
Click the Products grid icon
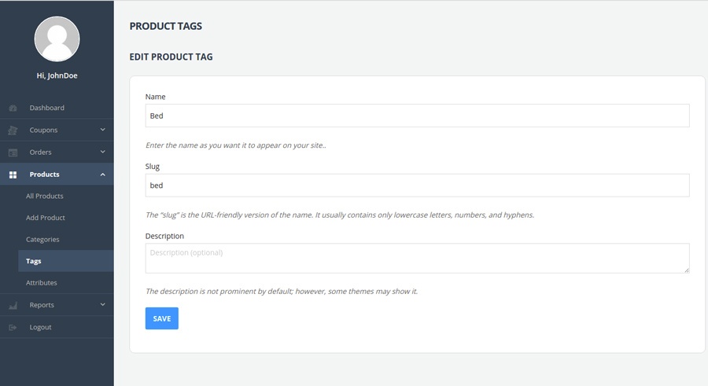coord(13,175)
